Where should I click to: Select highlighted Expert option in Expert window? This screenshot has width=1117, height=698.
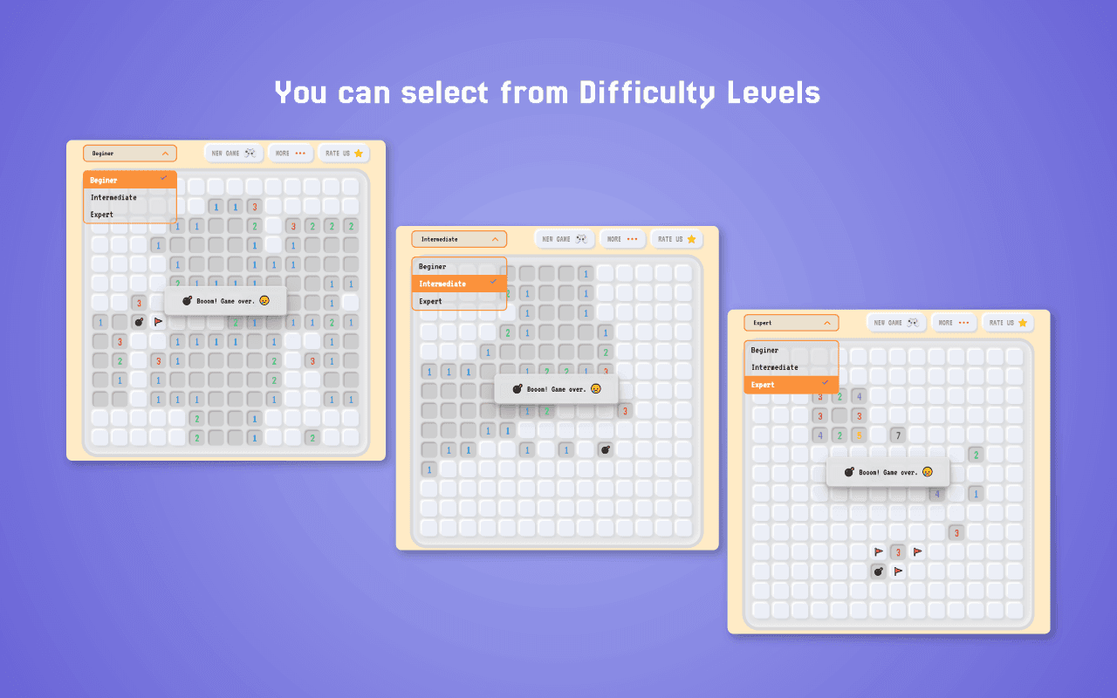(x=791, y=385)
